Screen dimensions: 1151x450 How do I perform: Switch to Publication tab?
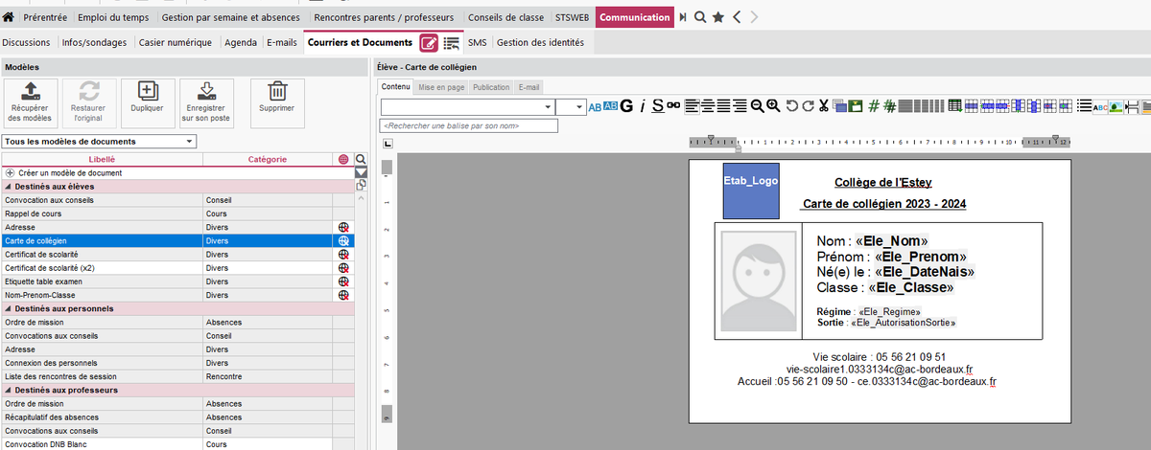[491, 86]
